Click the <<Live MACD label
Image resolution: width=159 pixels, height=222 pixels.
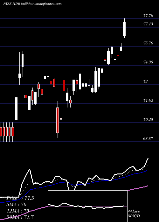134,213
